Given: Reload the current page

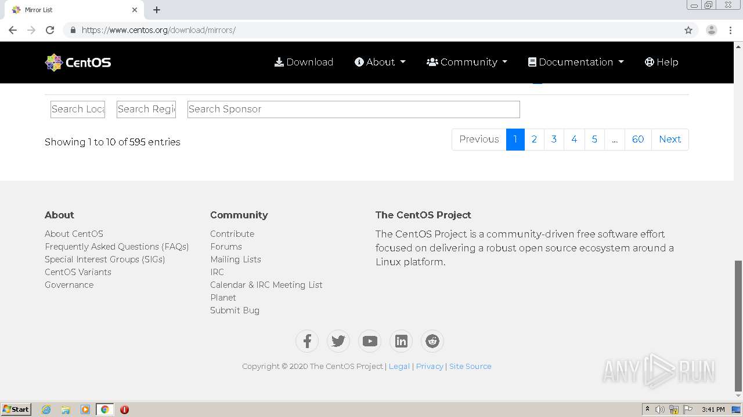Looking at the screenshot, I should pyautogui.click(x=50, y=30).
